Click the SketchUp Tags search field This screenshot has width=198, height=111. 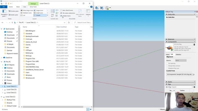point(182,87)
